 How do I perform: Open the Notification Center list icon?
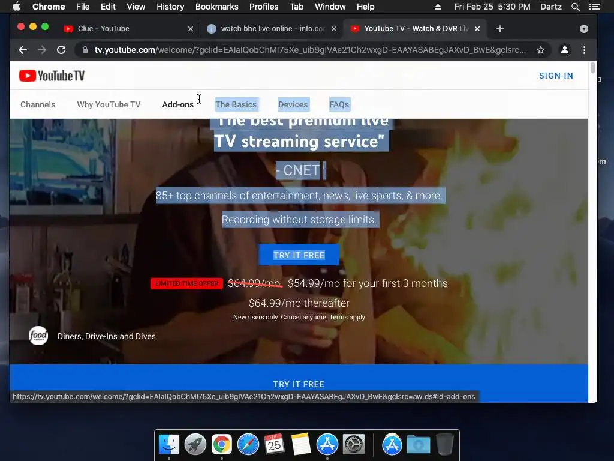(x=594, y=7)
